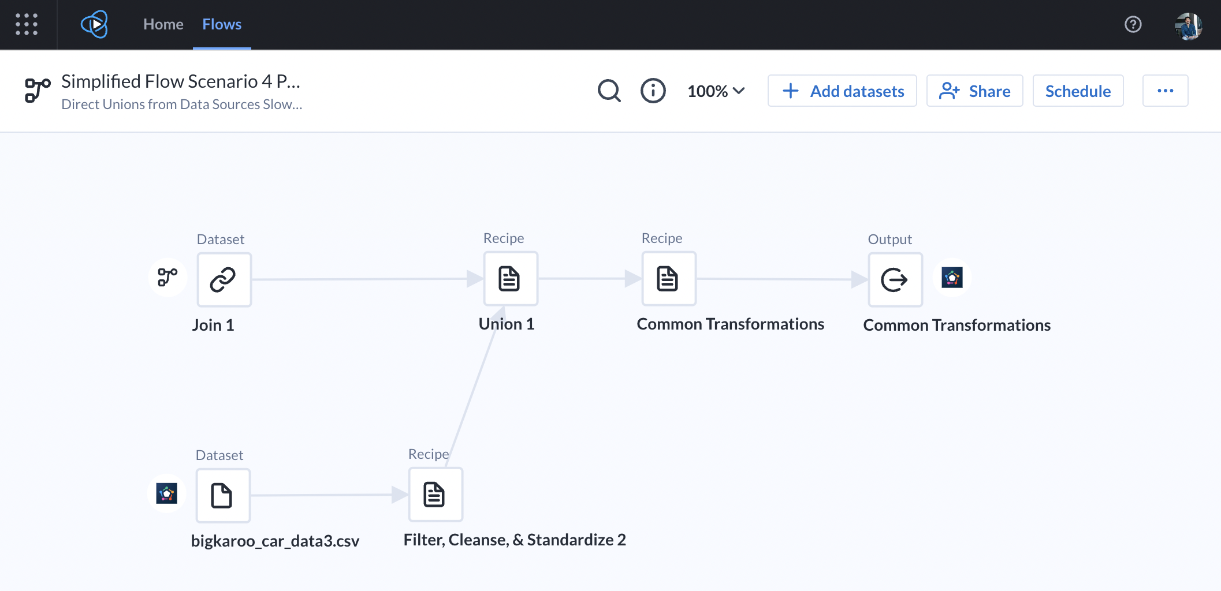
Task: Select the Common Transformations recipe node
Action: [x=668, y=279]
